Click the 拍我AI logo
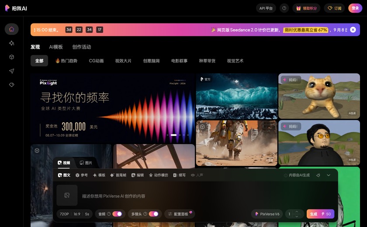 pyautogui.click(x=16, y=8)
